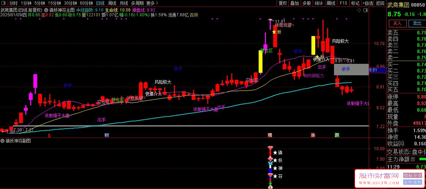The image size is (426, 189).
Task: Click the 休息观望 label at the 11.81 peak
Action: pyautogui.click(x=285, y=25)
